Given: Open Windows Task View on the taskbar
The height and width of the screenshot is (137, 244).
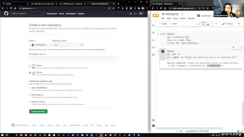Looking at the screenshot, I should pyautogui.click(x=7, y=135).
